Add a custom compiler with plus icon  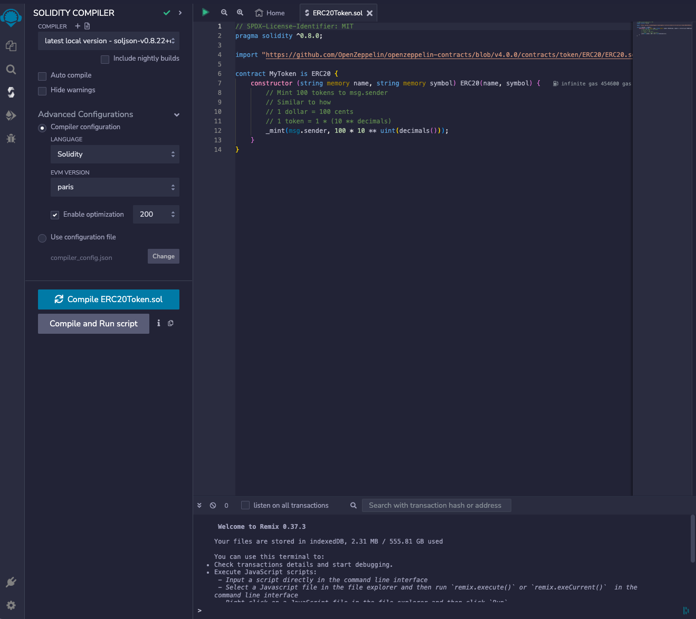[78, 26]
